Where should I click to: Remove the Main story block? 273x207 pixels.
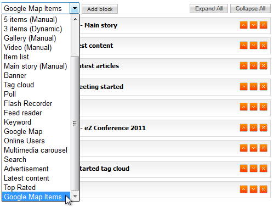263,25
